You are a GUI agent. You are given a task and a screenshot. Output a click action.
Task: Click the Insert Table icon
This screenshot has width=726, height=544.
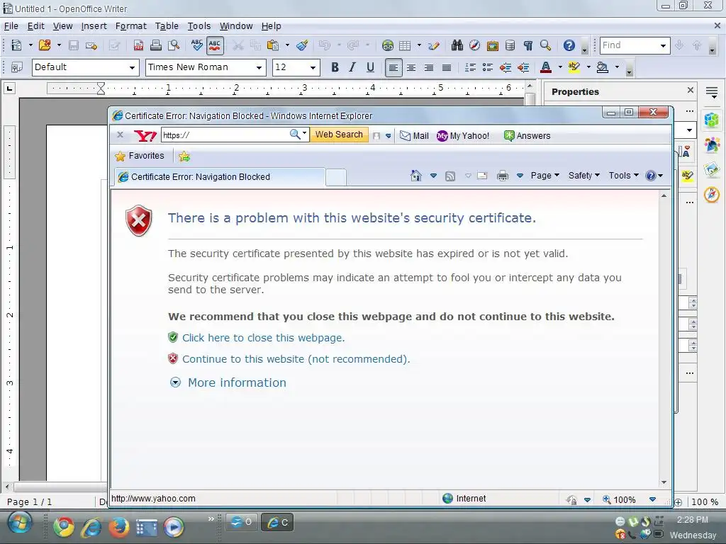405,45
